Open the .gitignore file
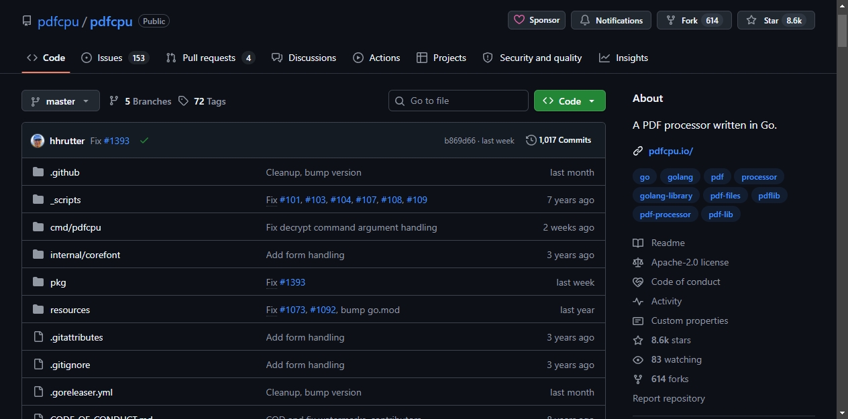 point(70,365)
